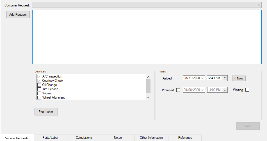The height and width of the screenshot is (141, 267).
Task: Enable the Oil Change service
Action: (39, 85)
